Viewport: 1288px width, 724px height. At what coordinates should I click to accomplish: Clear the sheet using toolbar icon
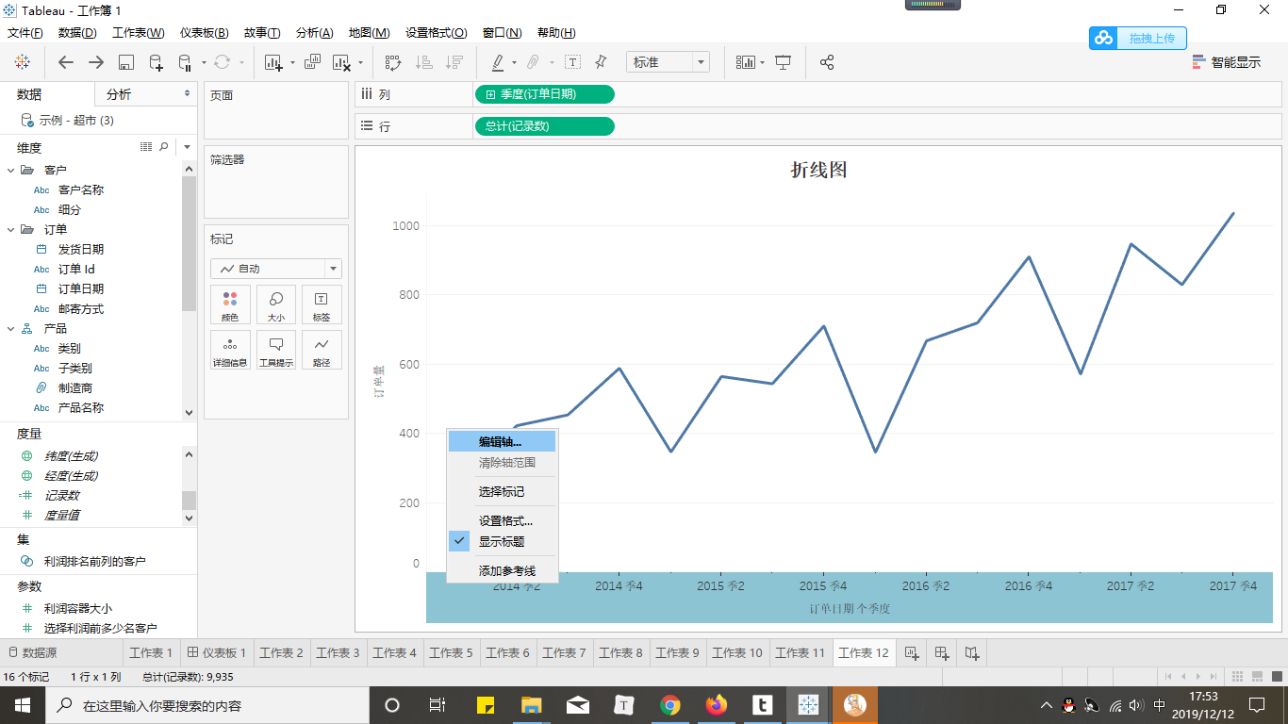point(341,62)
